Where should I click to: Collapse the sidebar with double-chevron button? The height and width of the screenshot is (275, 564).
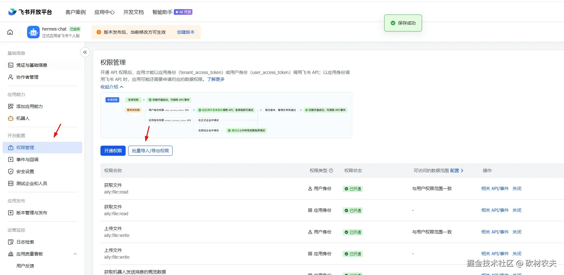[85, 52]
